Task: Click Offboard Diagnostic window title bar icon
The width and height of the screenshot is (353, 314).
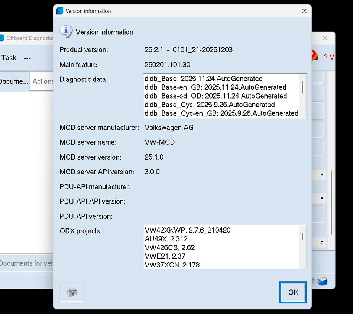Action: [2, 38]
